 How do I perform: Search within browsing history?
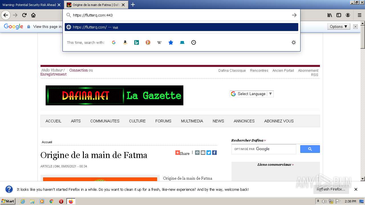tap(194, 42)
